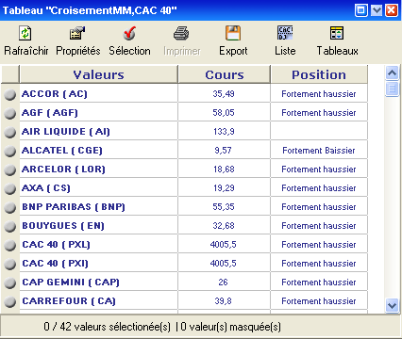Viewport: 402px width, 339px height.
Task: Click the vertical scrollbar thumb
Action: coord(392,89)
